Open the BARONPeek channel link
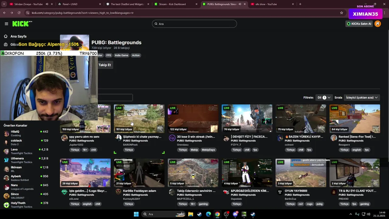 click(x=130, y=145)
